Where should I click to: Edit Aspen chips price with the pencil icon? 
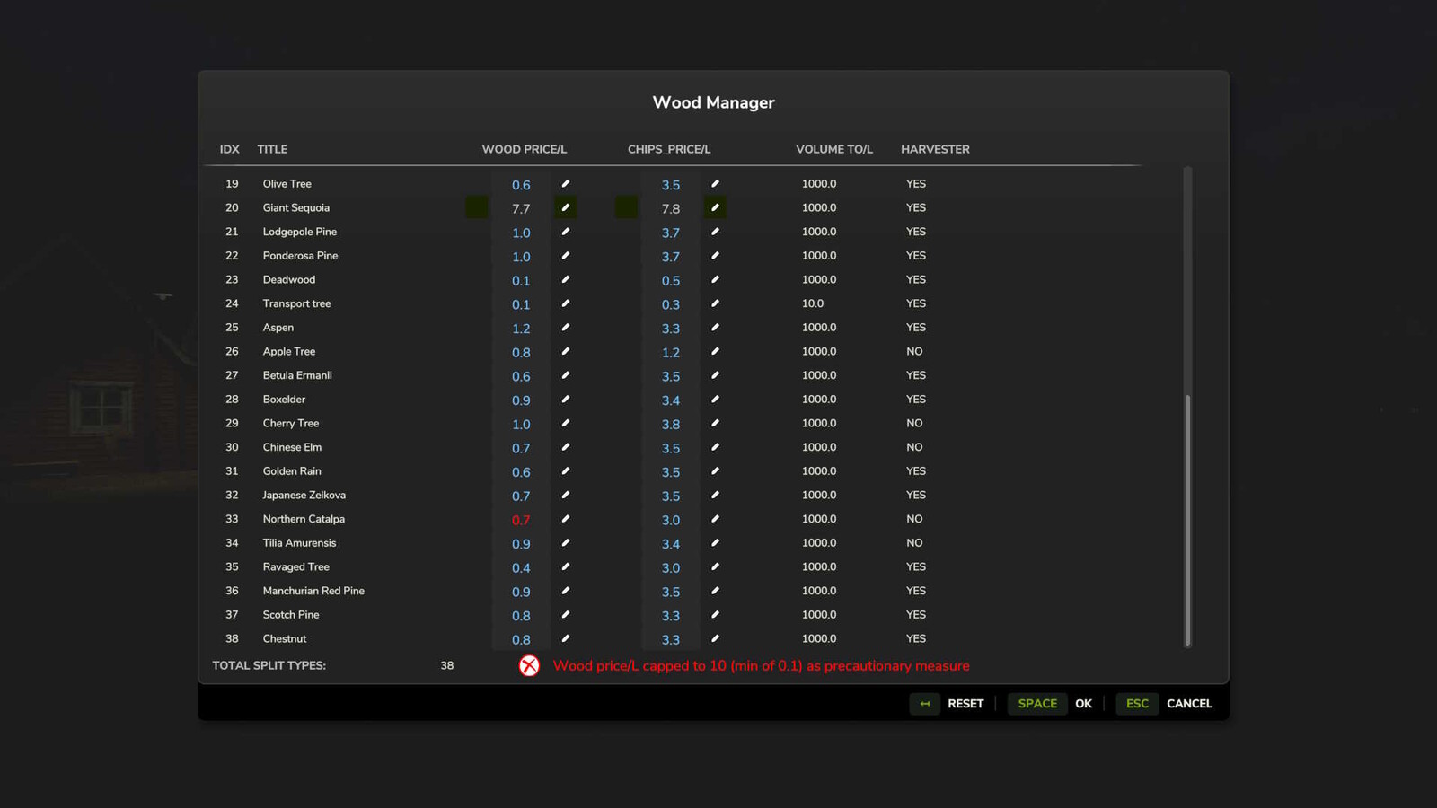(715, 328)
